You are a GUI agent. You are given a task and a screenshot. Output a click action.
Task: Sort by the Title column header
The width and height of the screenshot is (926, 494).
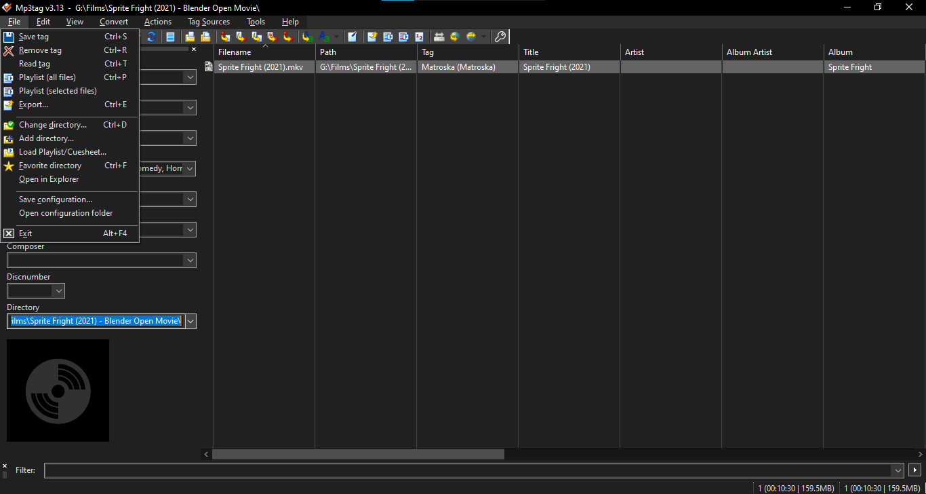569,52
